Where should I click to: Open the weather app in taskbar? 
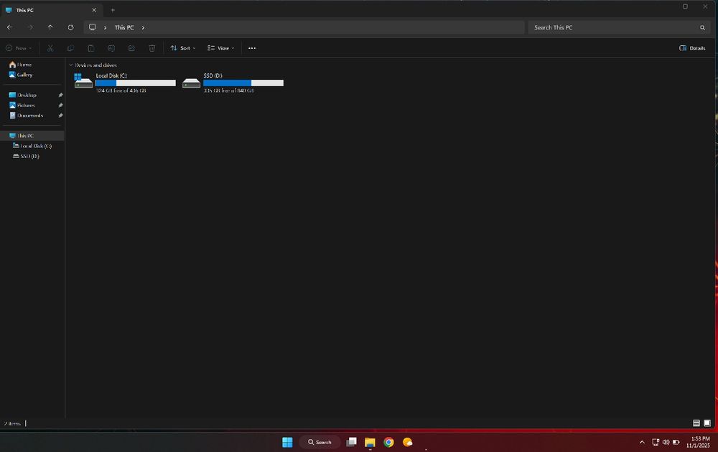click(x=408, y=442)
